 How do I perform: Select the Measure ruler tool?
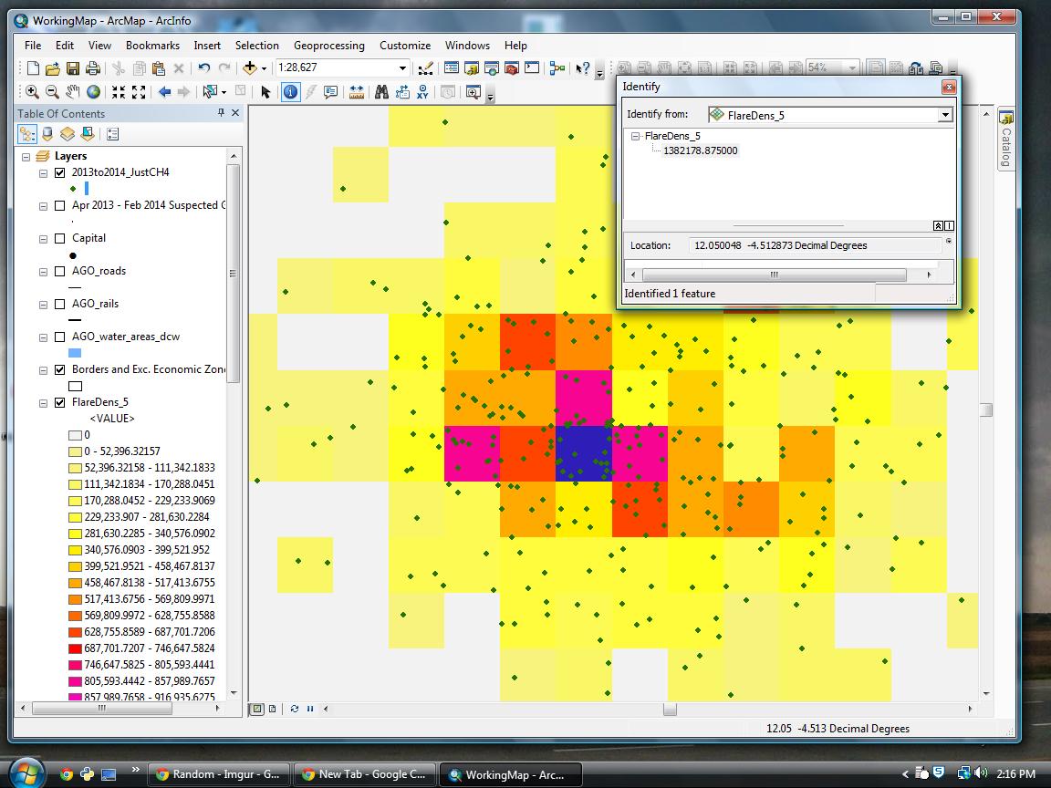[x=357, y=92]
